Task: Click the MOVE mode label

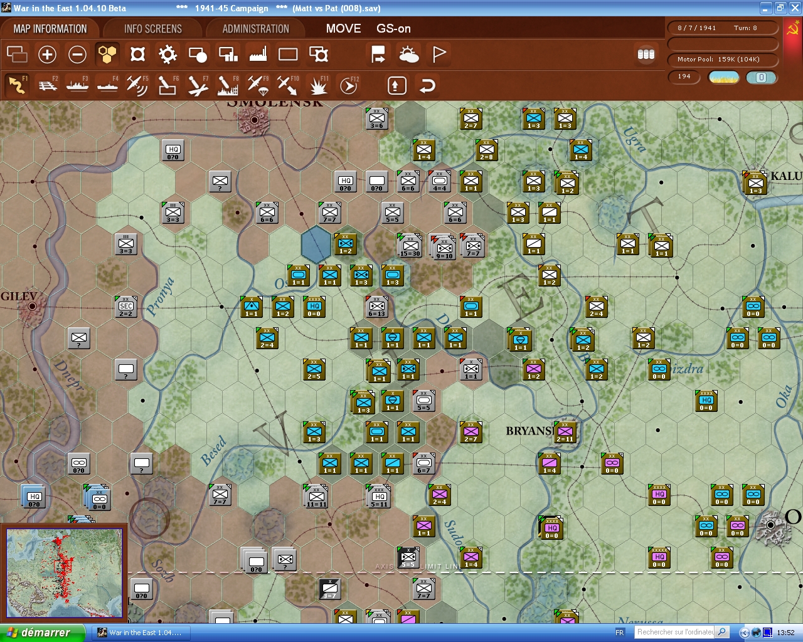Action: point(343,28)
